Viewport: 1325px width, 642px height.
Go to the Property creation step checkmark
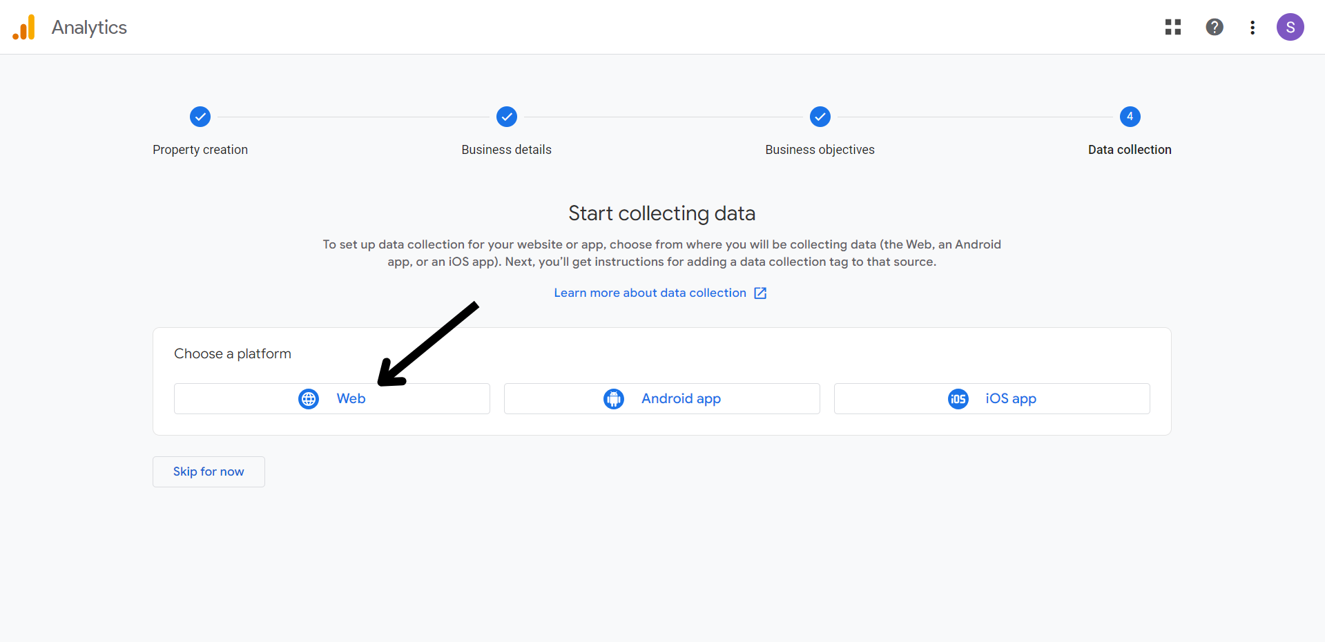[x=200, y=117]
